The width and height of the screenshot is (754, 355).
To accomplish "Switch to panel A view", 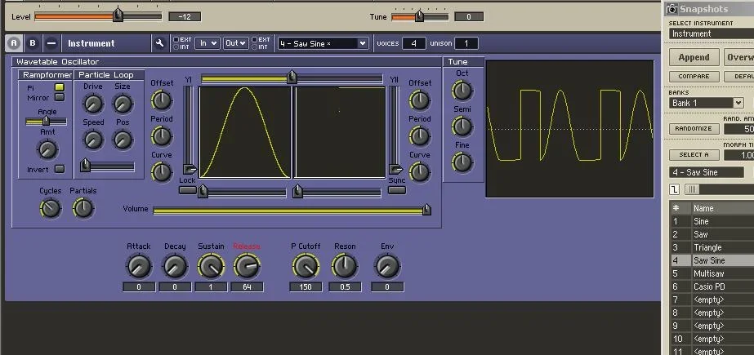I will pos(14,43).
